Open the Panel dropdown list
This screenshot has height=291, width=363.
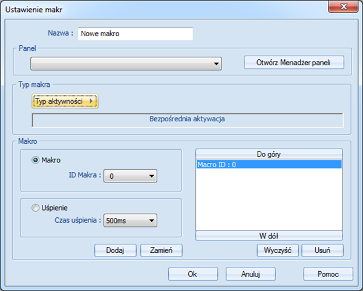pyautogui.click(x=126, y=63)
